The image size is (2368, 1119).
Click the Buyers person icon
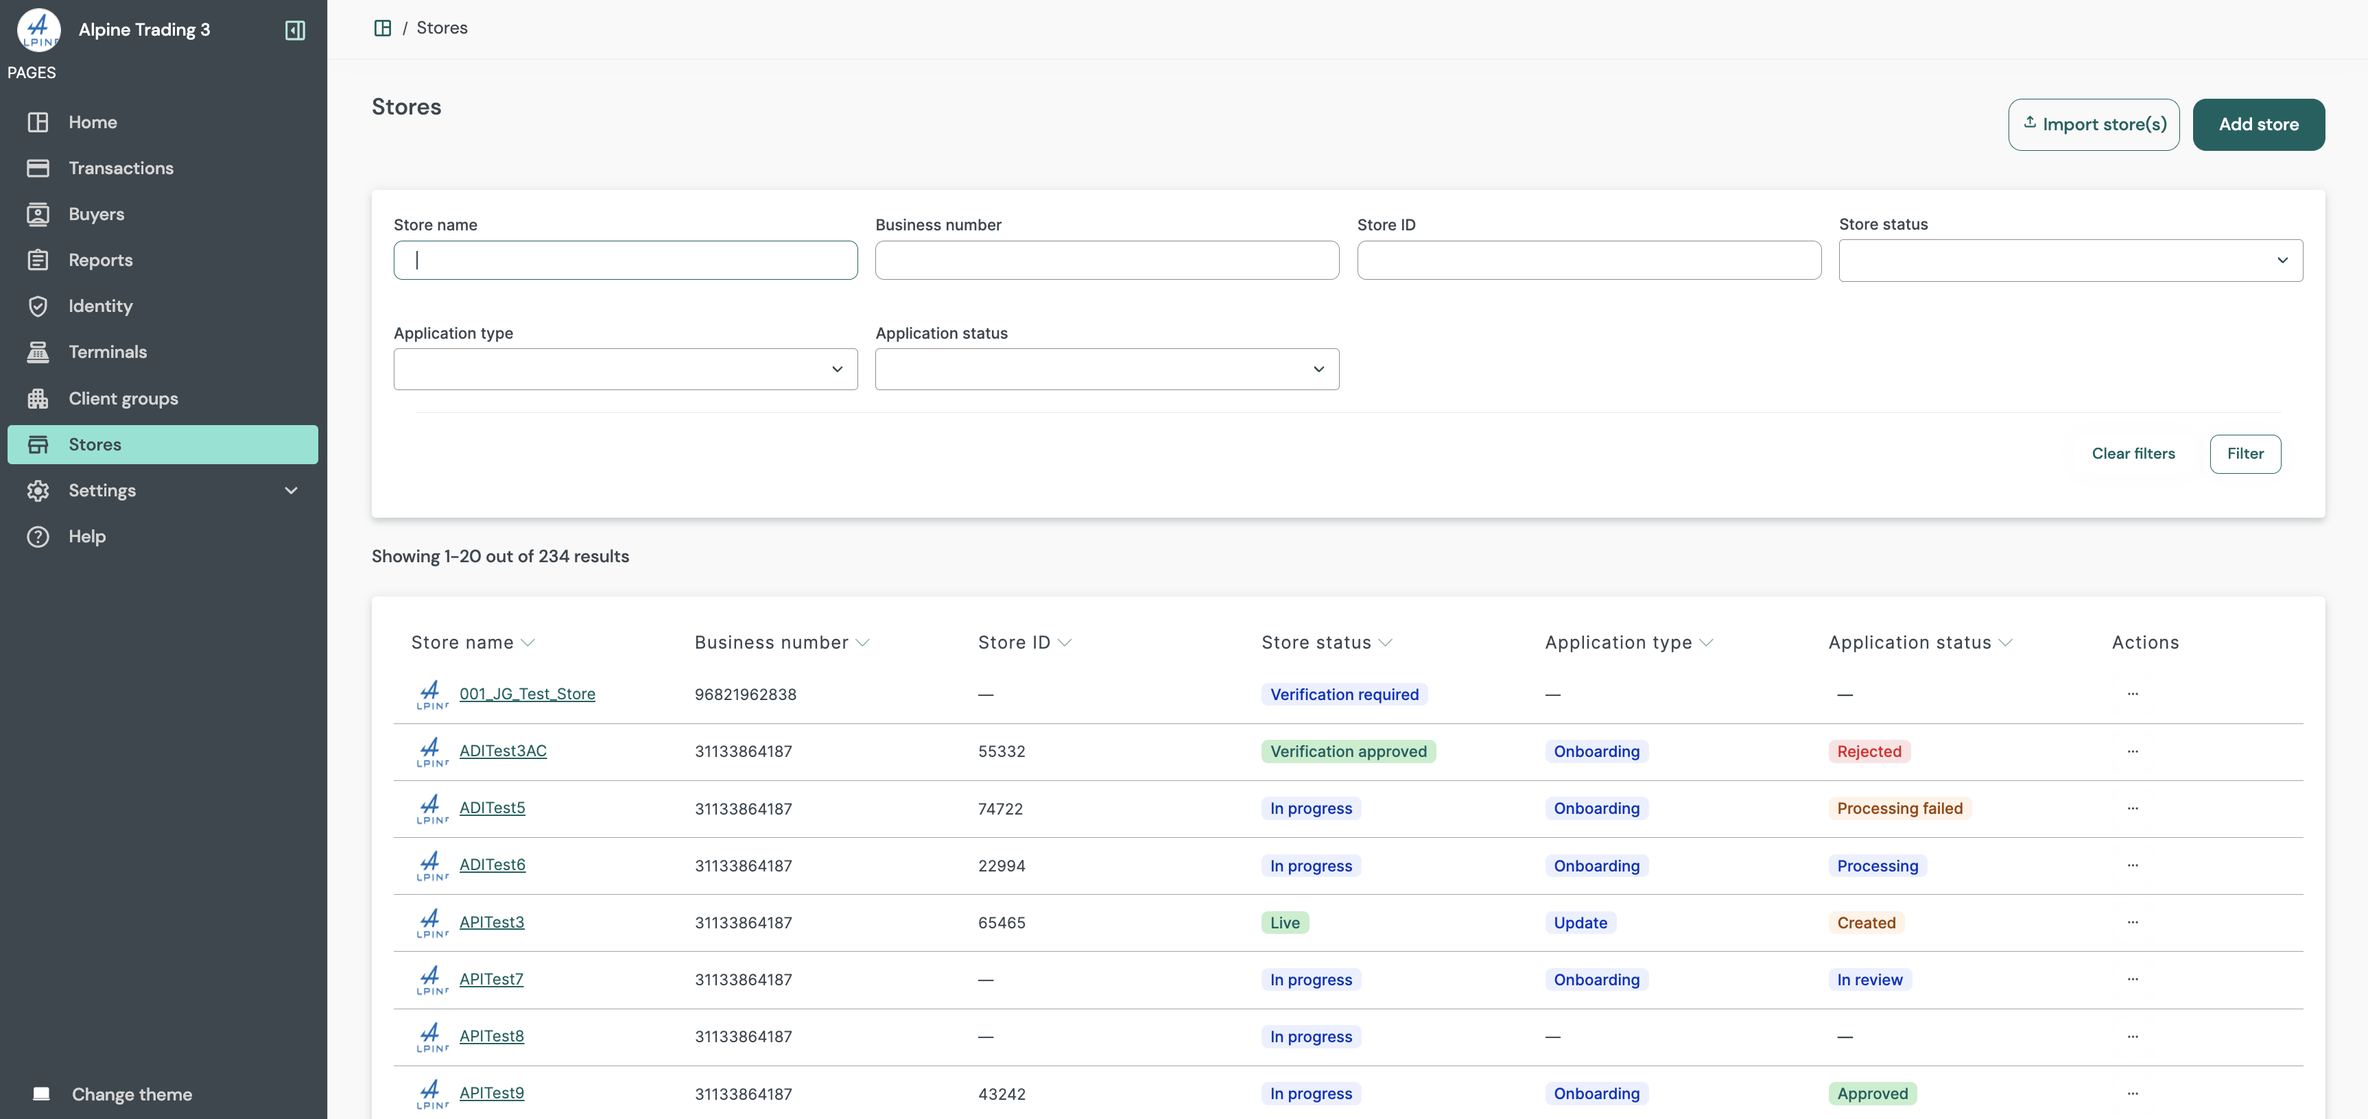pyautogui.click(x=38, y=213)
